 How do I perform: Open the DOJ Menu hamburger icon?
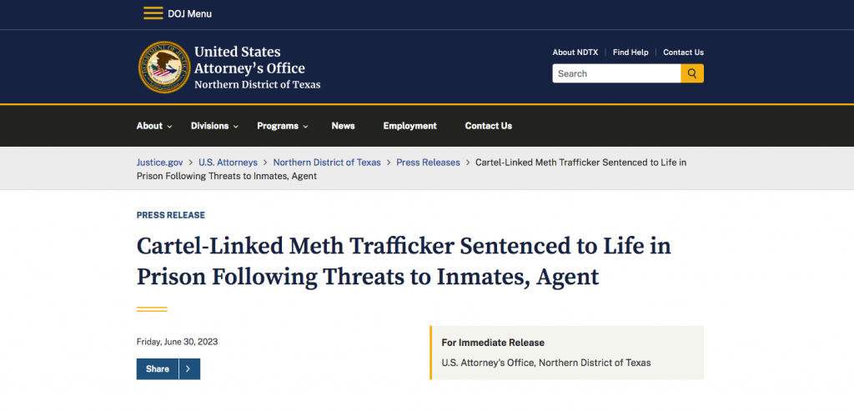coord(153,13)
